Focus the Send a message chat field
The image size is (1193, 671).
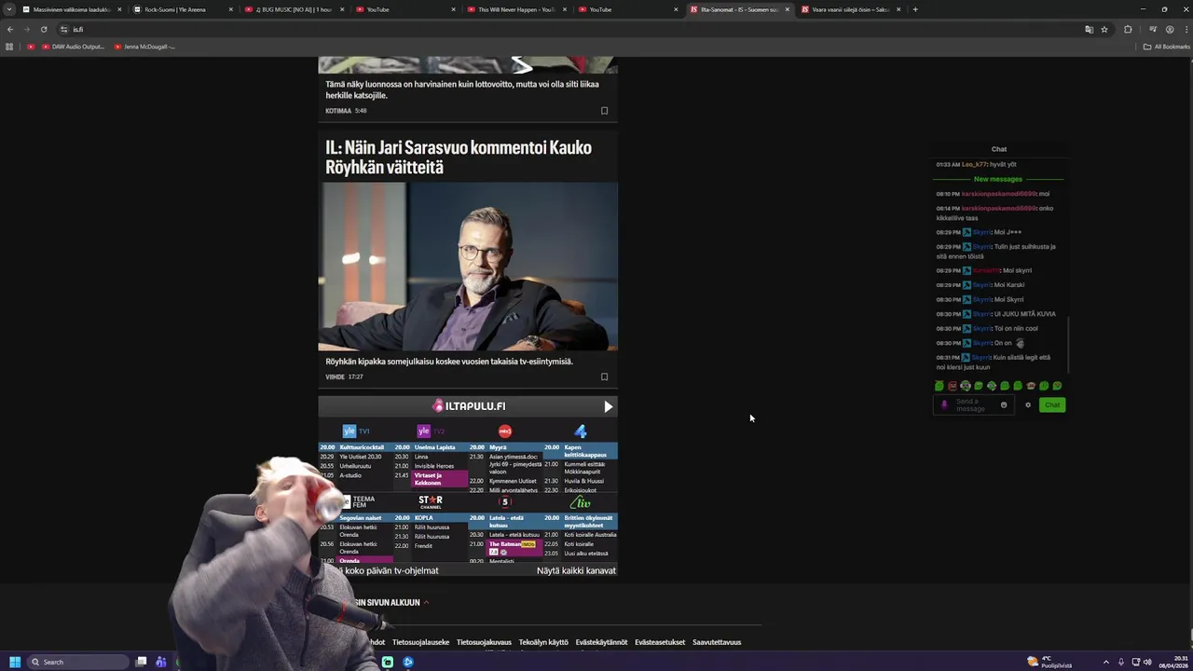click(x=975, y=404)
